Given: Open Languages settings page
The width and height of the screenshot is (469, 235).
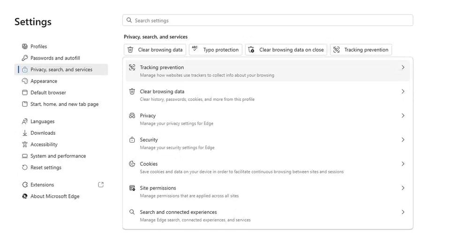Looking at the screenshot, I should pos(61,121).
